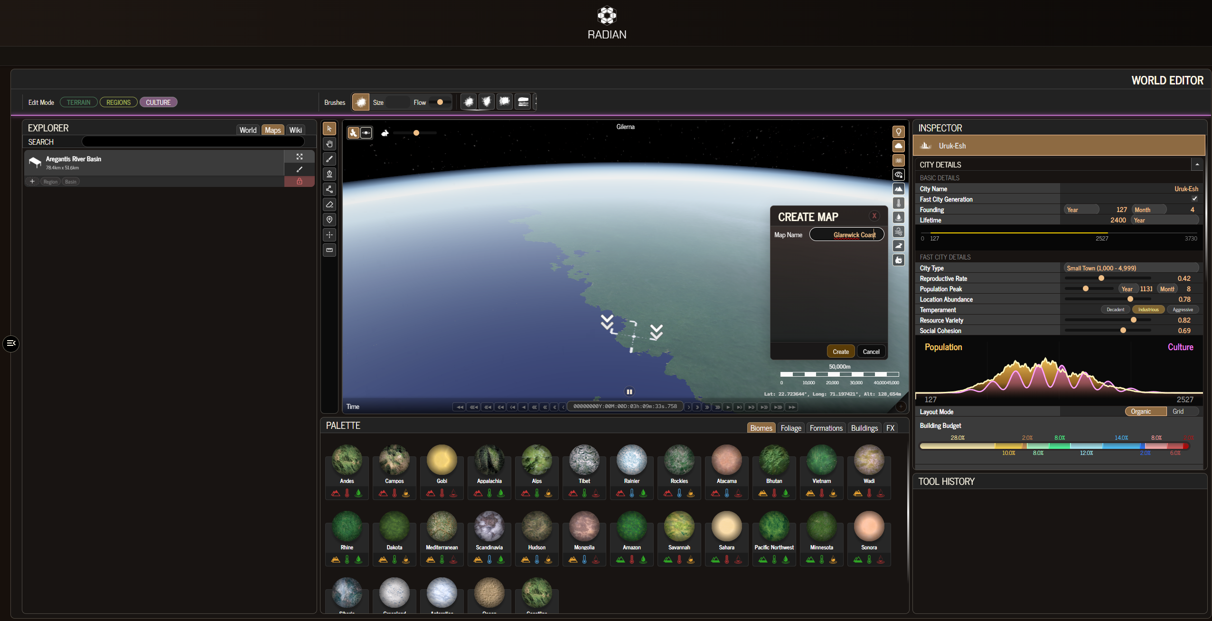Switch Edit Mode to Culture
Screen dimensions: 1212x621
(159, 102)
